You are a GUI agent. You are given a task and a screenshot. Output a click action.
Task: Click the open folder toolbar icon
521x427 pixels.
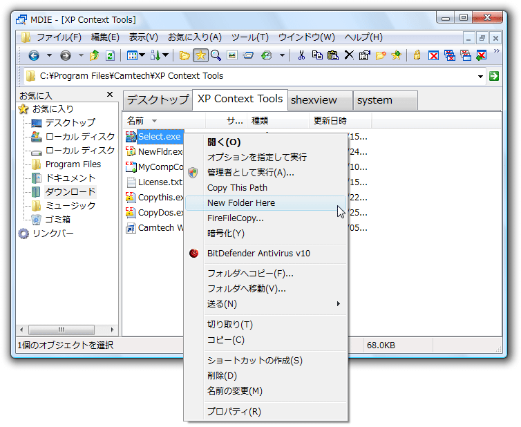pyautogui.click(x=184, y=55)
